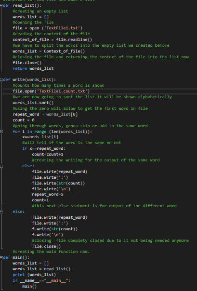Click the line f.write('\n')
197x291 pixels.
pyautogui.click(x=48, y=235)
